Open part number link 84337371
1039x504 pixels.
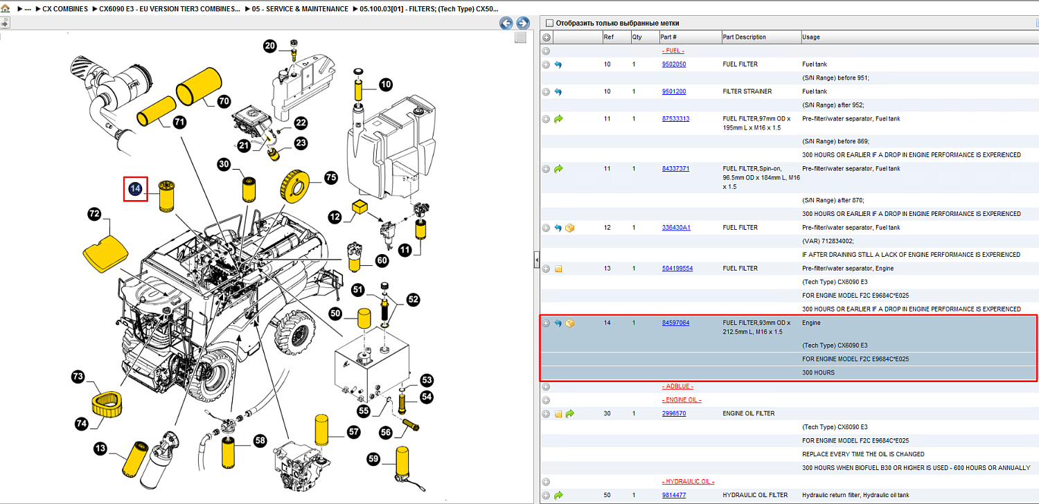(675, 168)
